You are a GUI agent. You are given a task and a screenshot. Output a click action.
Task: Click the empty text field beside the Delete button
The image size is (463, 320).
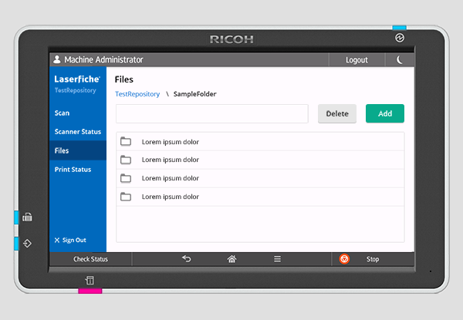click(x=212, y=113)
